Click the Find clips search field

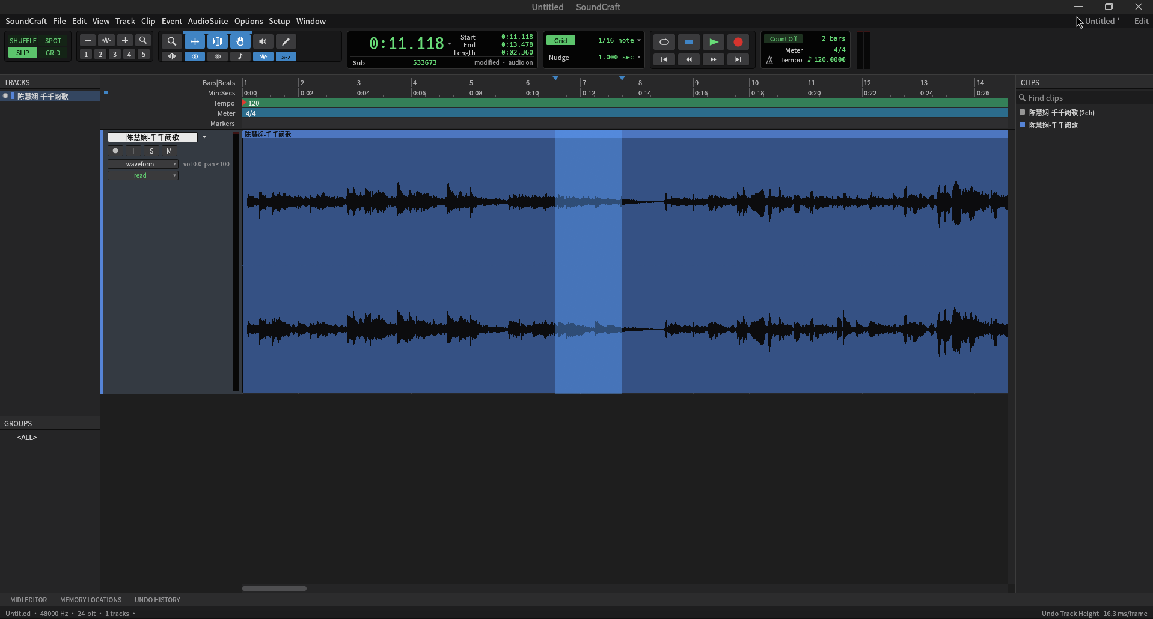tap(1084, 98)
